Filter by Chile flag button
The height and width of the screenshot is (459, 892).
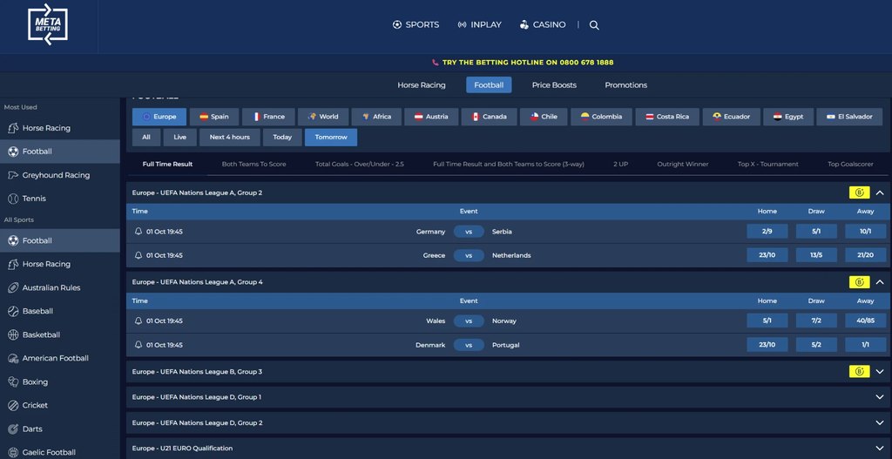coord(544,117)
